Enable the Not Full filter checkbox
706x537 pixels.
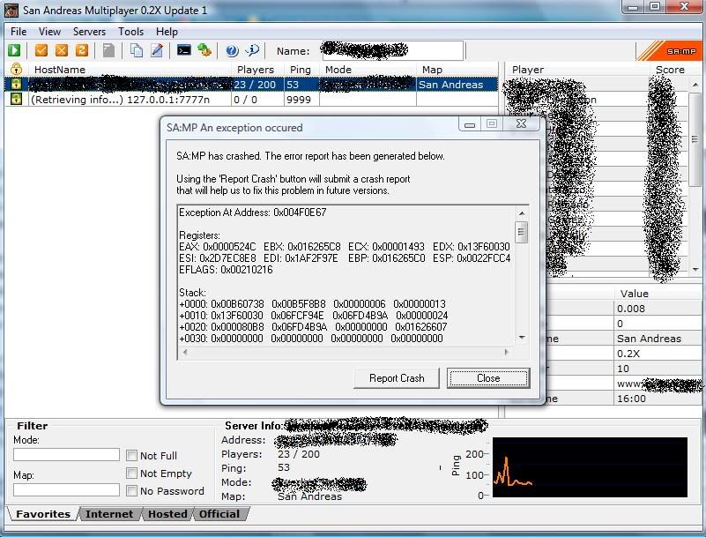point(131,456)
